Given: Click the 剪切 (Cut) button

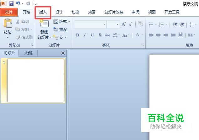Looking at the screenshot, I should [23, 22].
